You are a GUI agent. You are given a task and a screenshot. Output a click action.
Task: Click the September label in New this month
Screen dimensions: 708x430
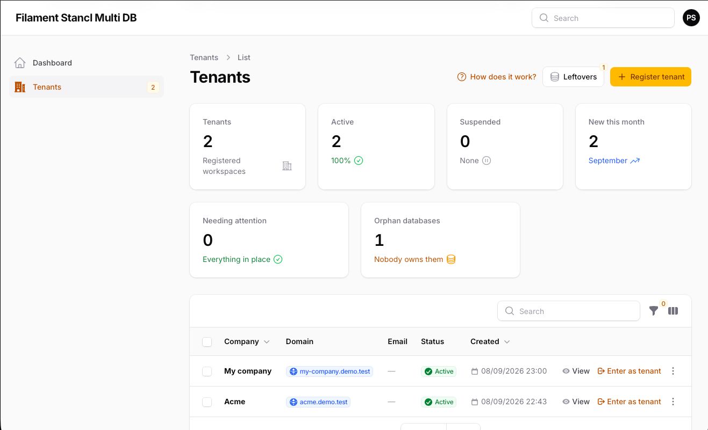[x=608, y=161]
